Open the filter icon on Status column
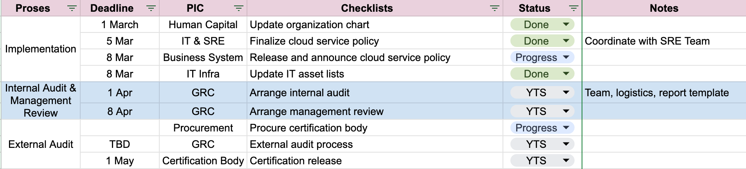Screen dimensions: 746x169 (x=573, y=8)
